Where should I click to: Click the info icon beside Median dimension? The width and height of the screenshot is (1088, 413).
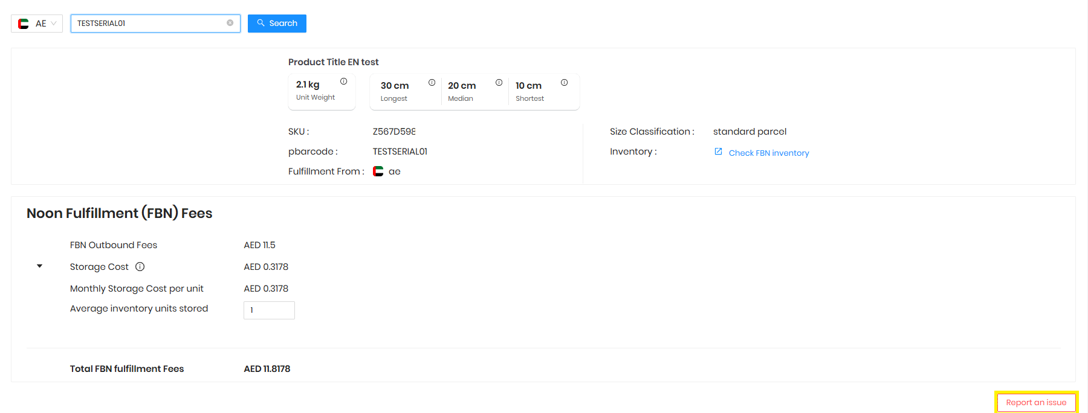[x=499, y=83]
